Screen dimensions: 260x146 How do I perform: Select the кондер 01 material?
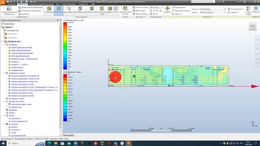click(x=15, y=62)
